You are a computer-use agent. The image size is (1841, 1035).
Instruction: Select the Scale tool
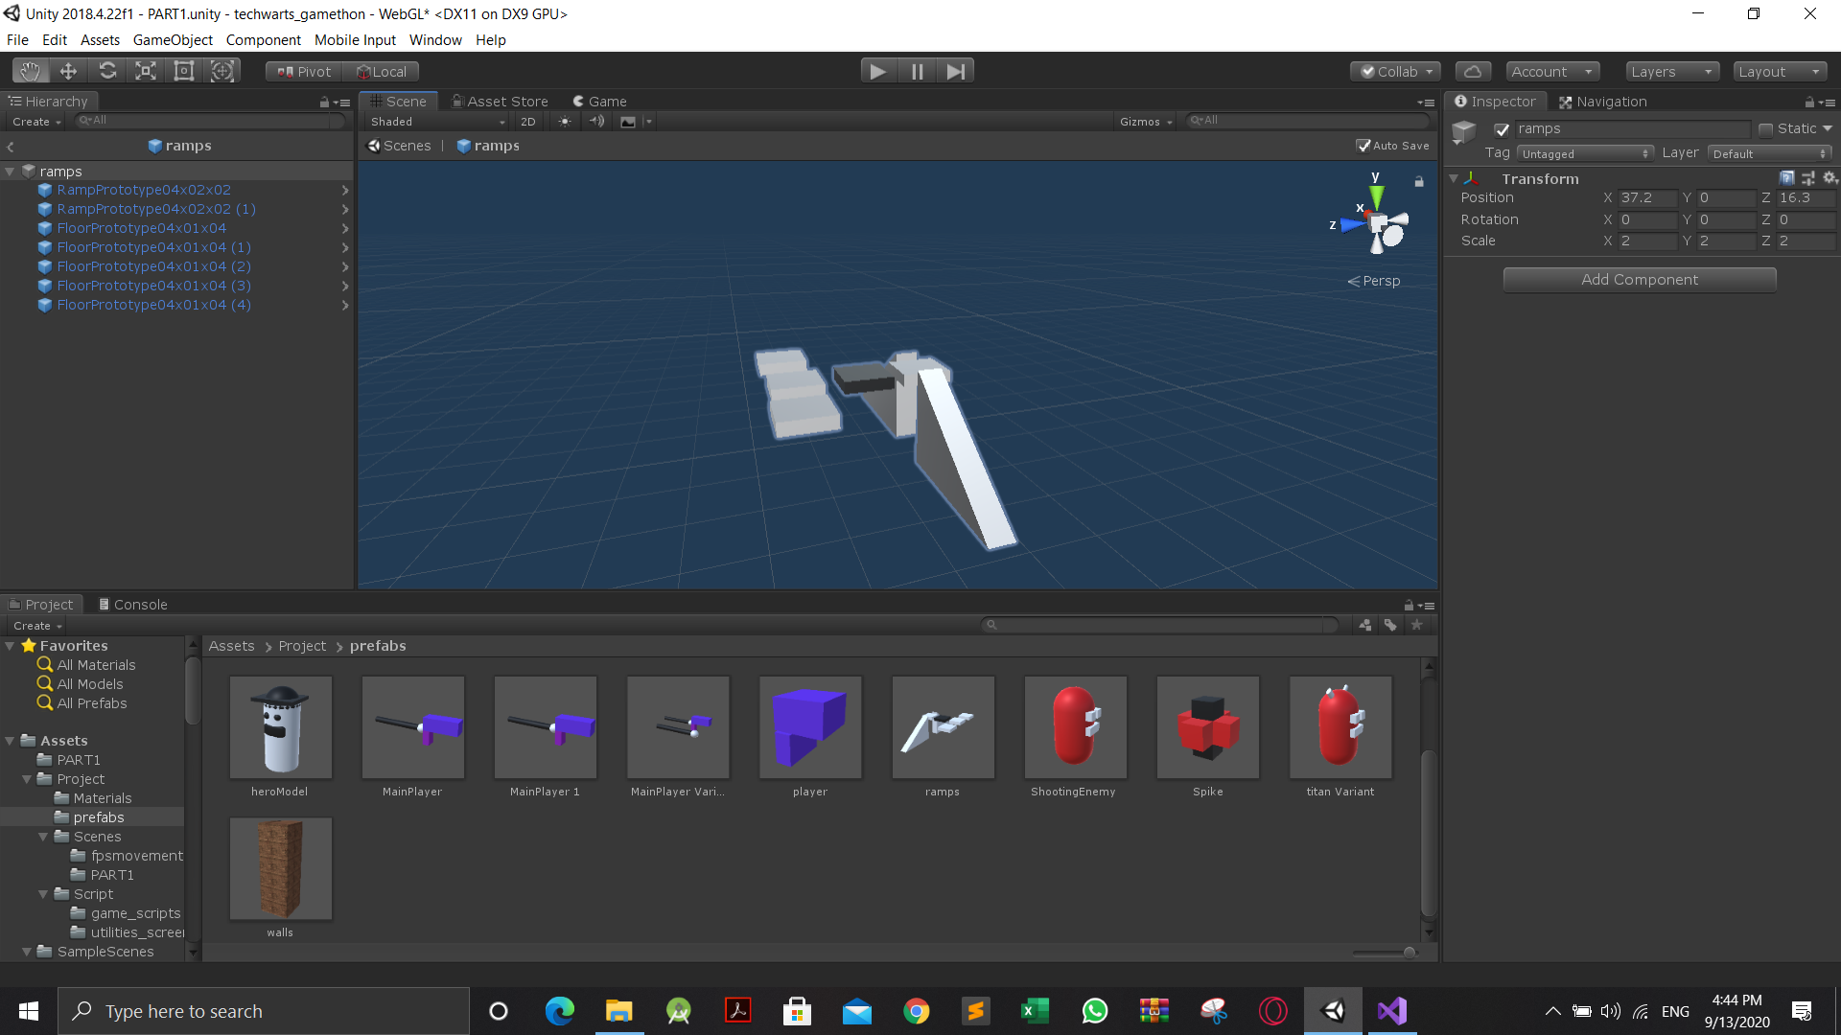(146, 71)
